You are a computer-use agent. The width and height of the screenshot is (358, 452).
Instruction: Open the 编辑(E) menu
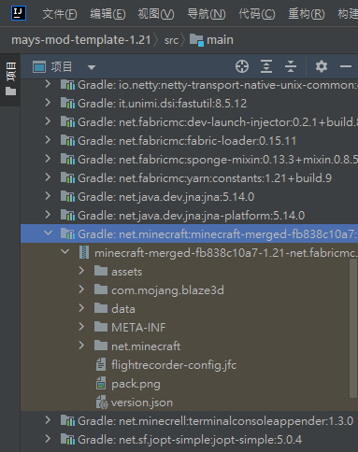[107, 14]
